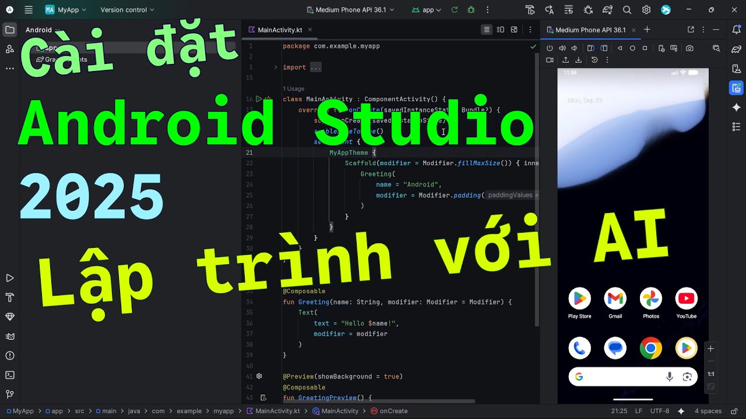Open the Medium Phone API 36.1 device selector
This screenshot has height=419, width=746.
click(350, 10)
